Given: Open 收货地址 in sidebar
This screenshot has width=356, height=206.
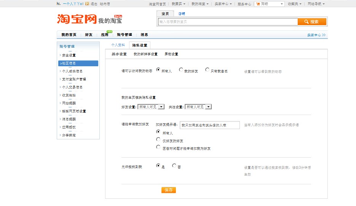Looking at the screenshot, I should 69,95.
